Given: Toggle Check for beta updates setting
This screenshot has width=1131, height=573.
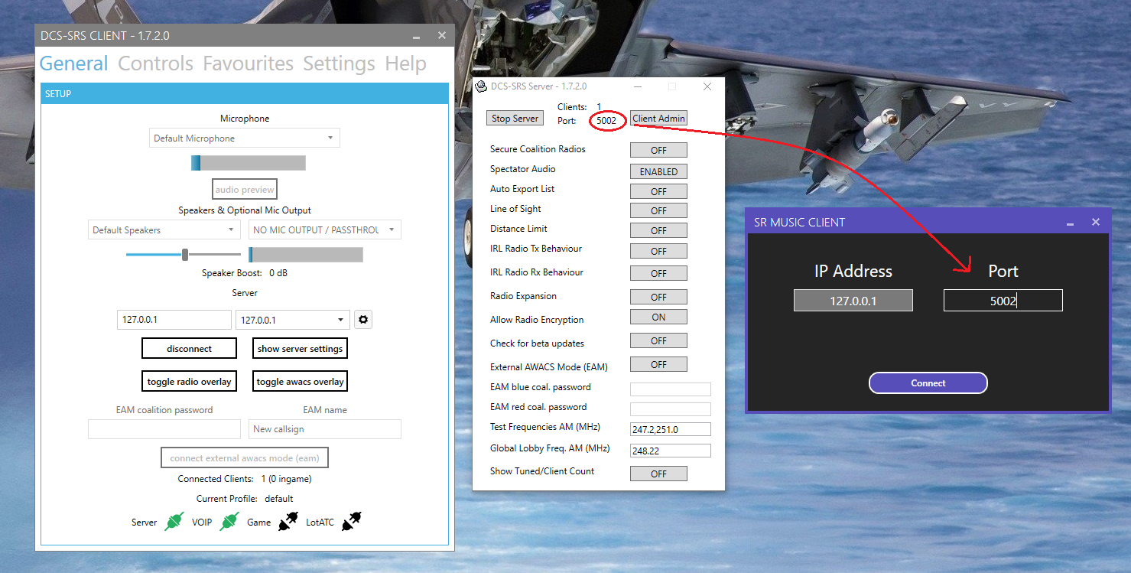Looking at the screenshot, I should point(658,340).
